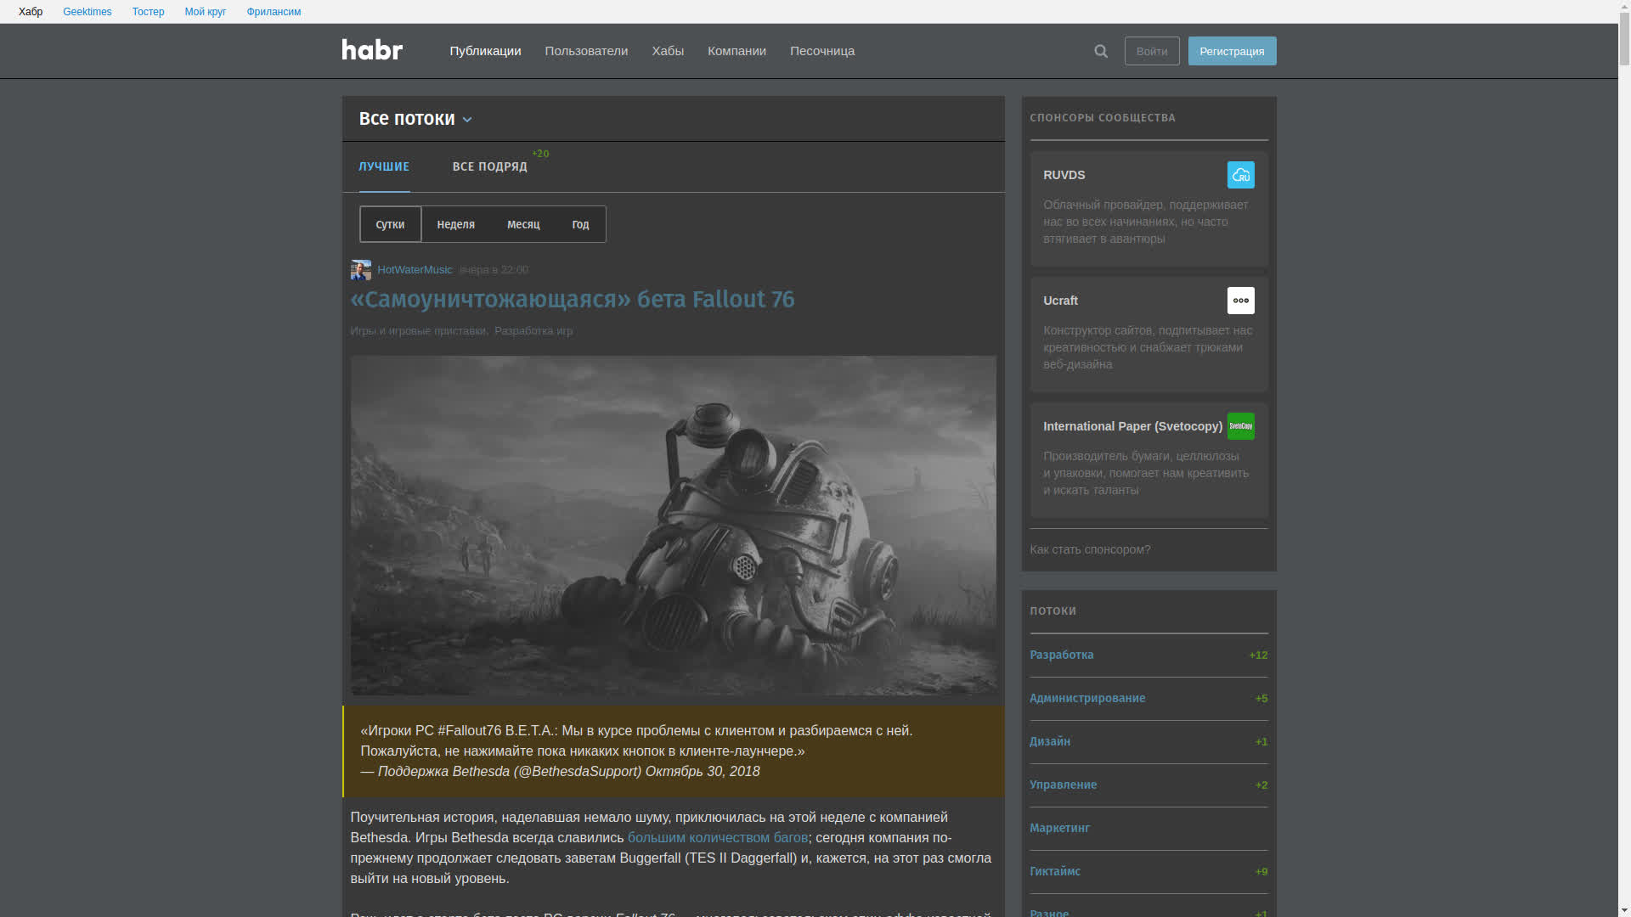Viewport: 1631px width, 917px height.
Task: Select the "Неделя" time filter
Action: click(x=455, y=224)
